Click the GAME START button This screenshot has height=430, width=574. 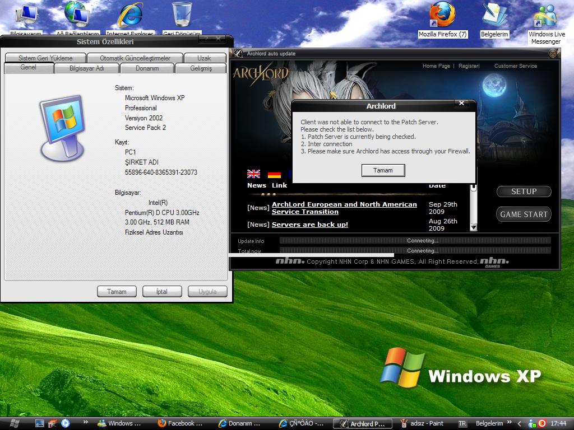pyautogui.click(x=524, y=214)
